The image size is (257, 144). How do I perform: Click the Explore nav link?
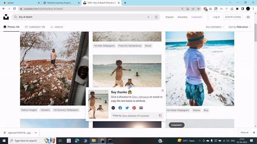point(169,17)
